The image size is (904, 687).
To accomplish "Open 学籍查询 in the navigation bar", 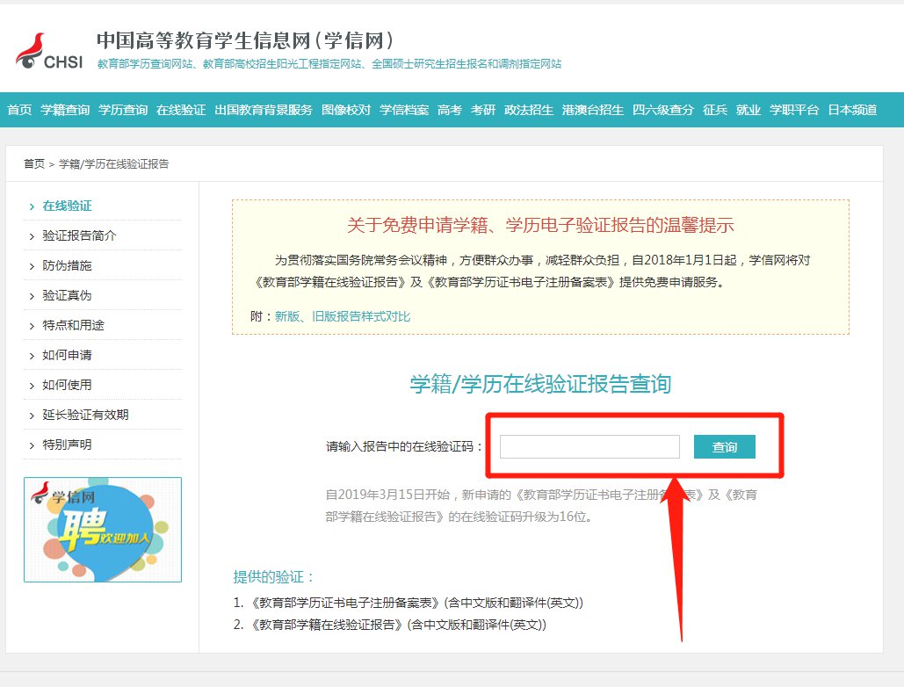I will 65,110.
